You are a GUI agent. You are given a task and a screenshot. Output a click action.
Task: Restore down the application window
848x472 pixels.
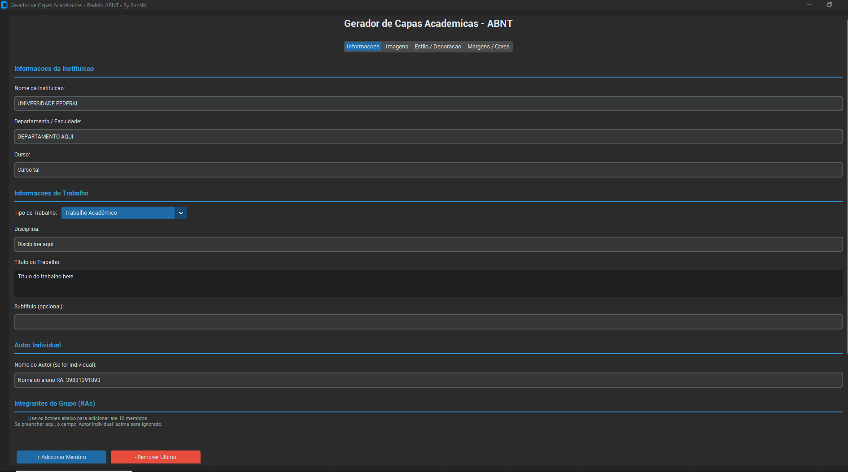830,5
